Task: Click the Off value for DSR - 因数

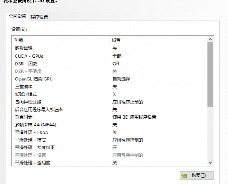Action: point(116,64)
